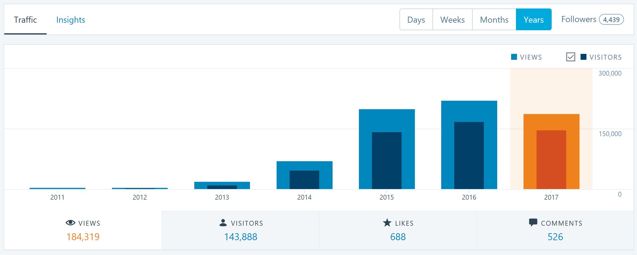This screenshot has height=255, width=637.
Task: Switch to the Traffic tab
Action: coord(25,20)
